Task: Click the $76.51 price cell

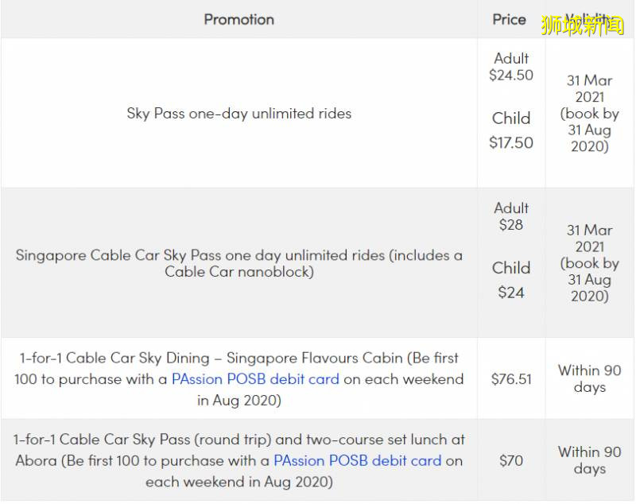Action: click(511, 379)
